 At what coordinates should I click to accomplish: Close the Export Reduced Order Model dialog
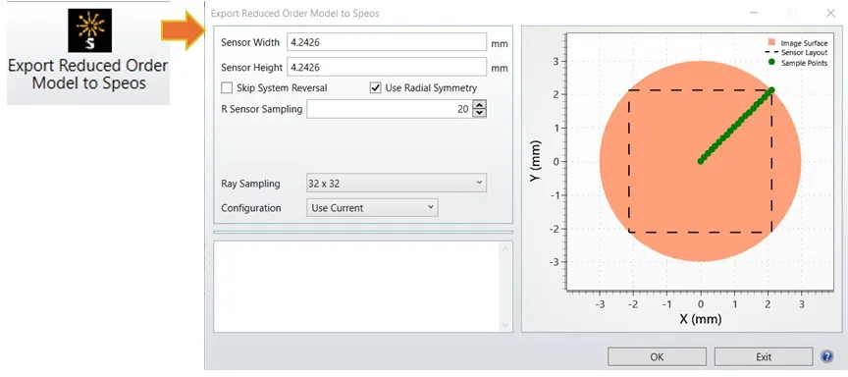tap(830, 13)
